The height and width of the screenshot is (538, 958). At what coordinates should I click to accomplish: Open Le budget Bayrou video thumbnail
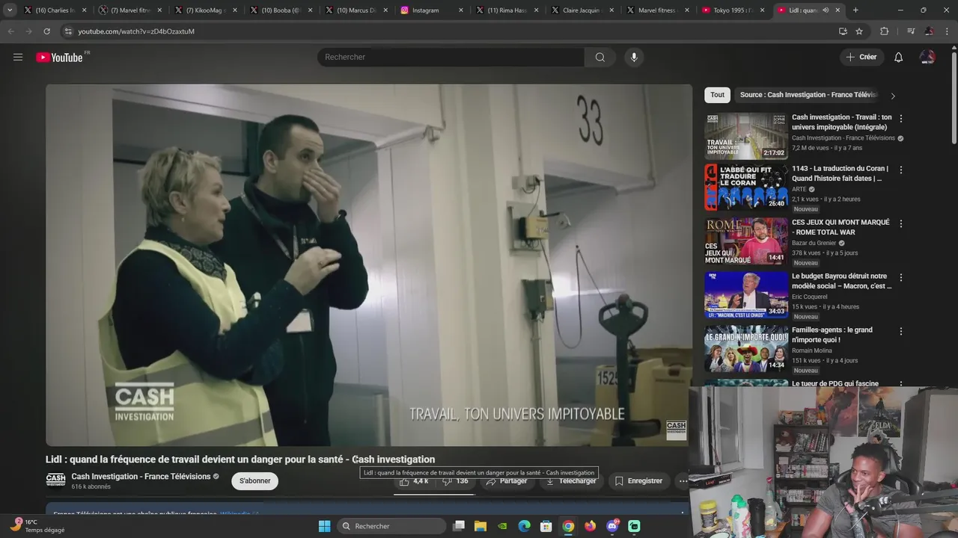(746, 295)
